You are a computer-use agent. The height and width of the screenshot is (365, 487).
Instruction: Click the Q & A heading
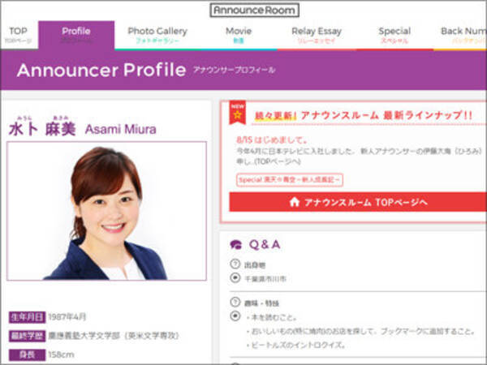pyautogui.click(x=265, y=245)
